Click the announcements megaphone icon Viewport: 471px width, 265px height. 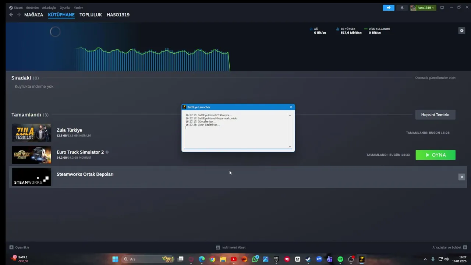pos(388,8)
